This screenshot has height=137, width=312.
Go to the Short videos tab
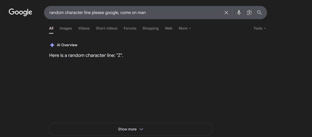[x=106, y=28]
